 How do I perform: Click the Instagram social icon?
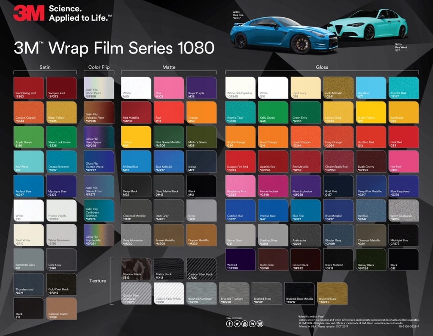[260, 324]
